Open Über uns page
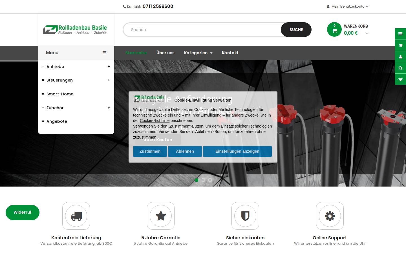 click(166, 53)
